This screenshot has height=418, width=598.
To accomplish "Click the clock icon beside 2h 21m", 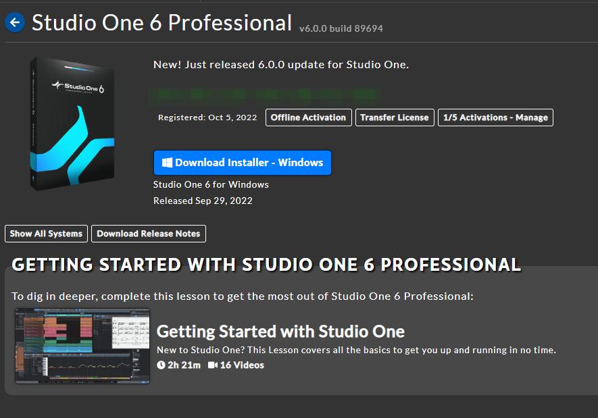I will tap(161, 365).
